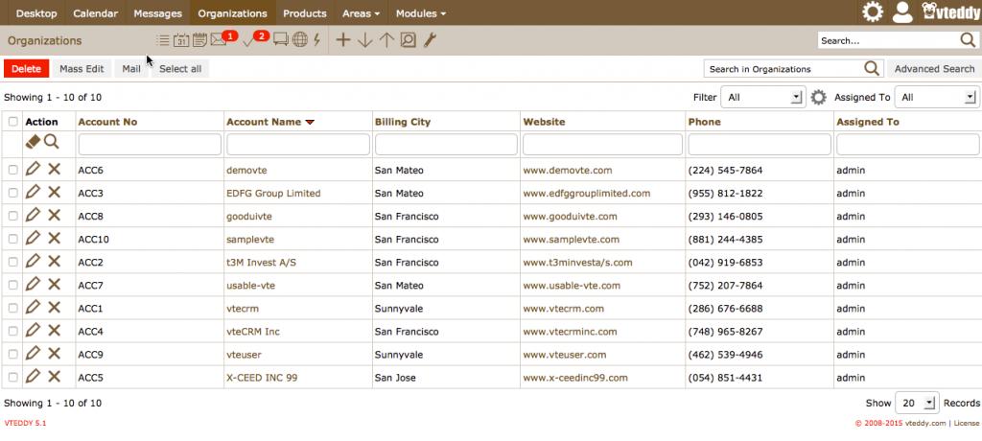Click the Mass Edit button
The image size is (982, 441).
click(82, 69)
